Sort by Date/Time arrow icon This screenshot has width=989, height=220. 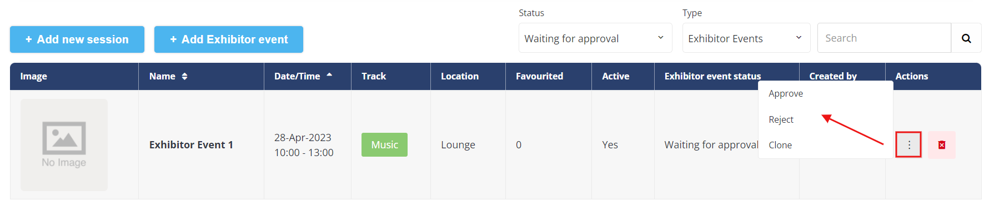coord(329,74)
